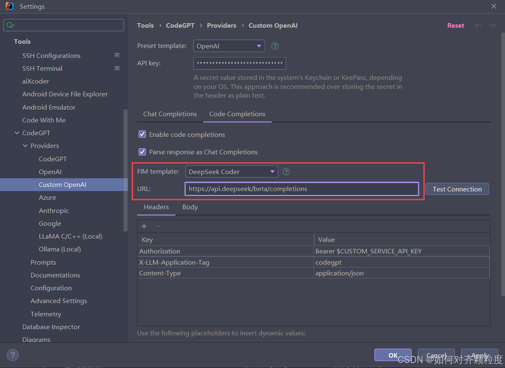Click the IntelliJ logo icon in the title bar
505x368 pixels.
(9, 6)
